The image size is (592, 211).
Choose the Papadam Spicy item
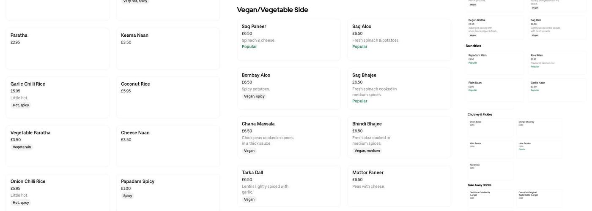(x=168, y=192)
